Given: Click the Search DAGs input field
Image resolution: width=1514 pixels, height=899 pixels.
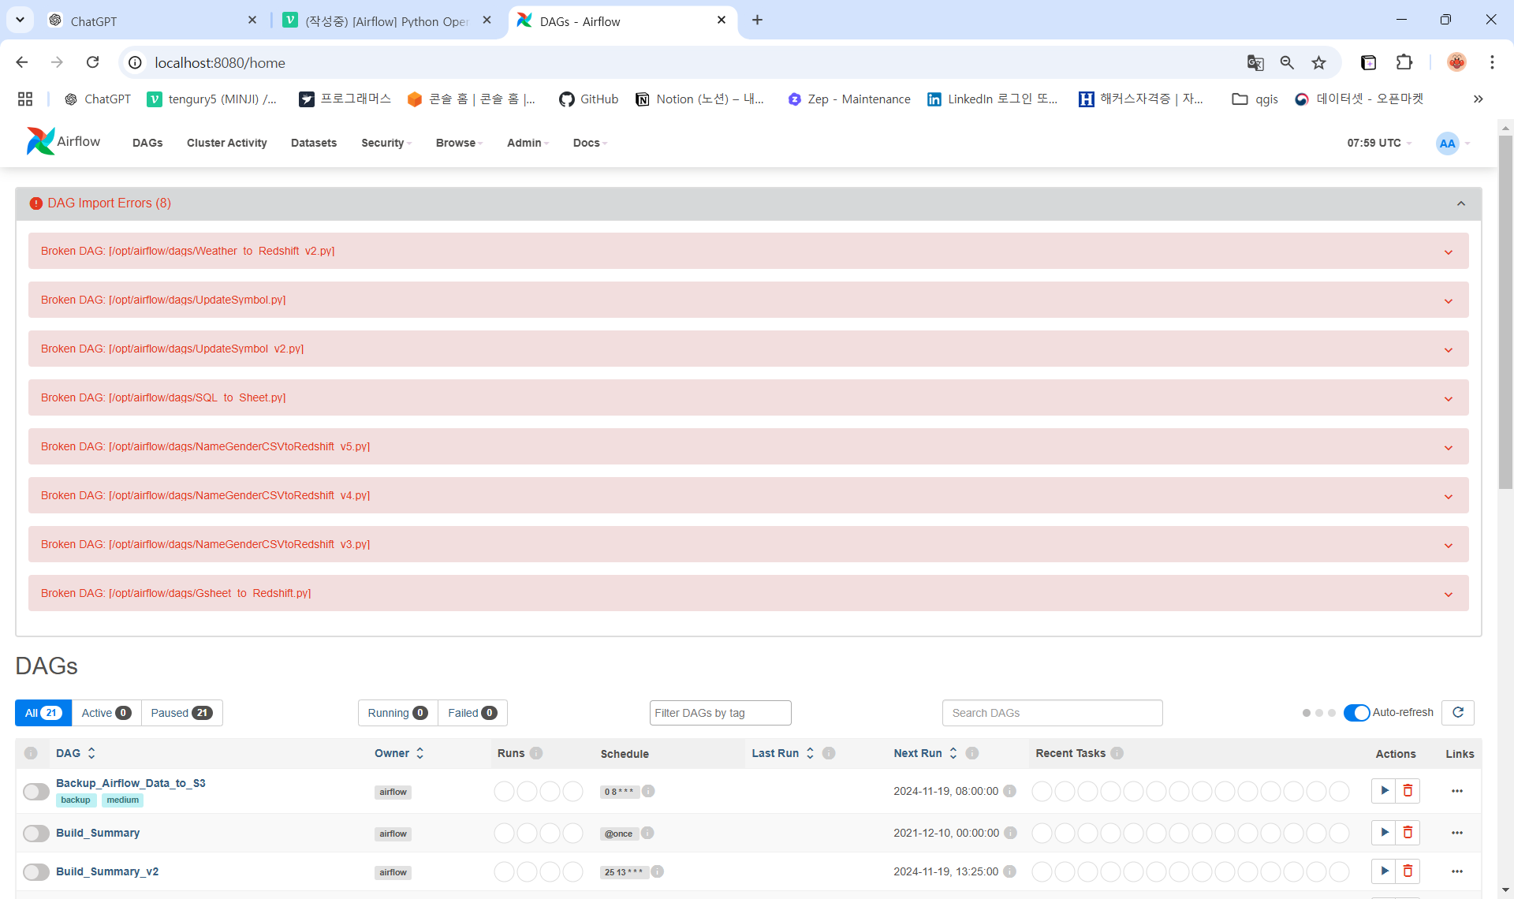Looking at the screenshot, I should pyautogui.click(x=1052, y=713).
